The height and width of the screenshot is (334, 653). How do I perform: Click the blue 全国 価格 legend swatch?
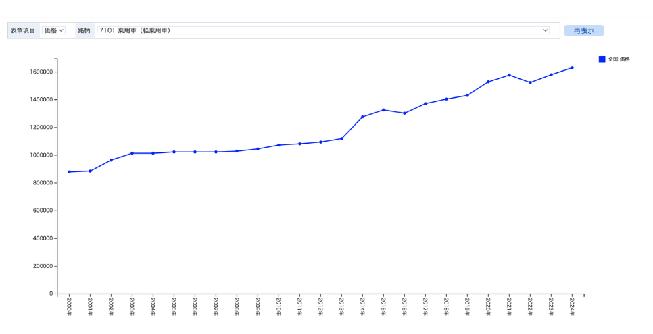click(602, 59)
